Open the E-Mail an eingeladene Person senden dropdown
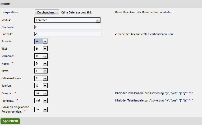 point(41,109)
